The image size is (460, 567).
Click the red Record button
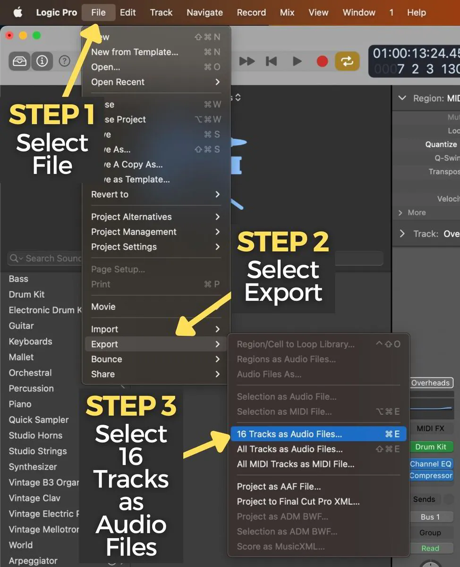point(322,61)
